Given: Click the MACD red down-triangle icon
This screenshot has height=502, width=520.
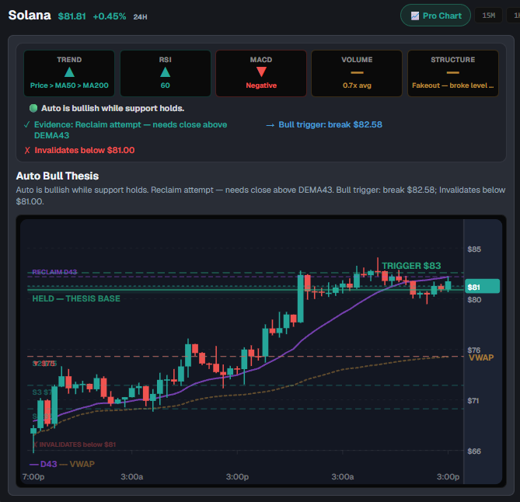Looking at the screenshot, I should (261, 71).
